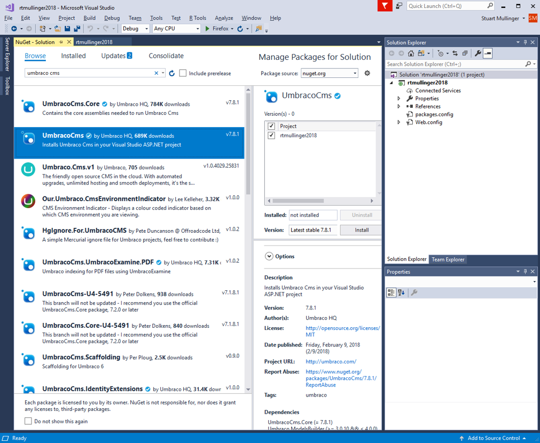This screenshot has height=443, width=540.
Task: Save the current file with the floppy icon
Action: tap(67, 29)
